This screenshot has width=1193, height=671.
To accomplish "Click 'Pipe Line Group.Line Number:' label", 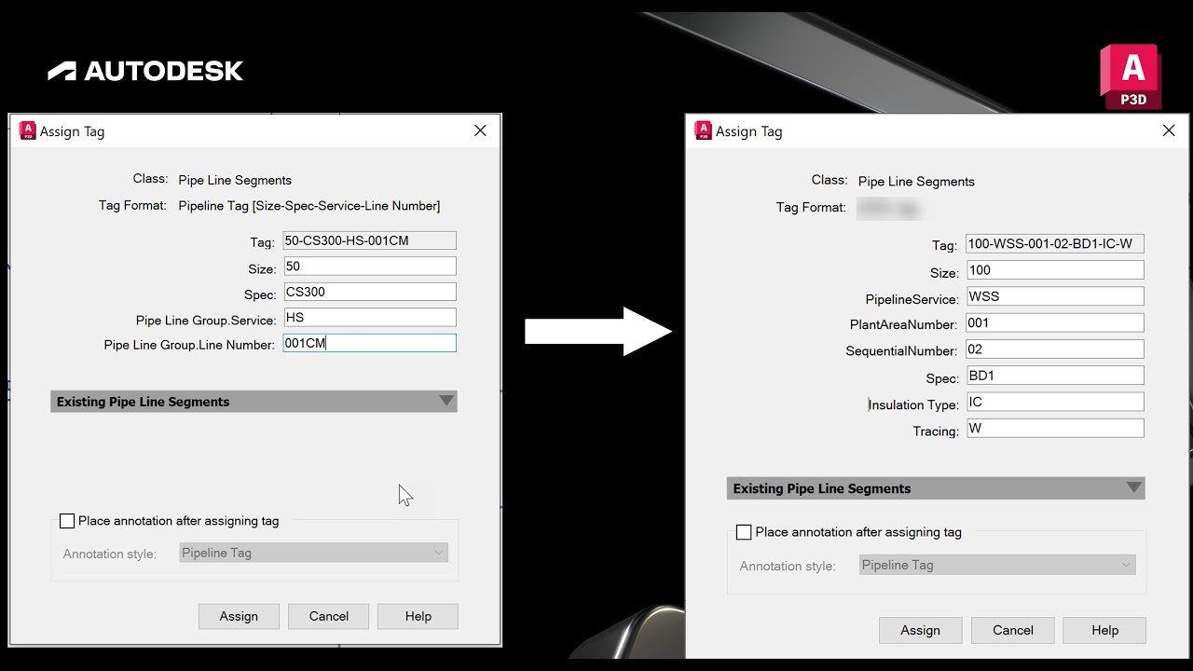I will click(x=189, y=345).
